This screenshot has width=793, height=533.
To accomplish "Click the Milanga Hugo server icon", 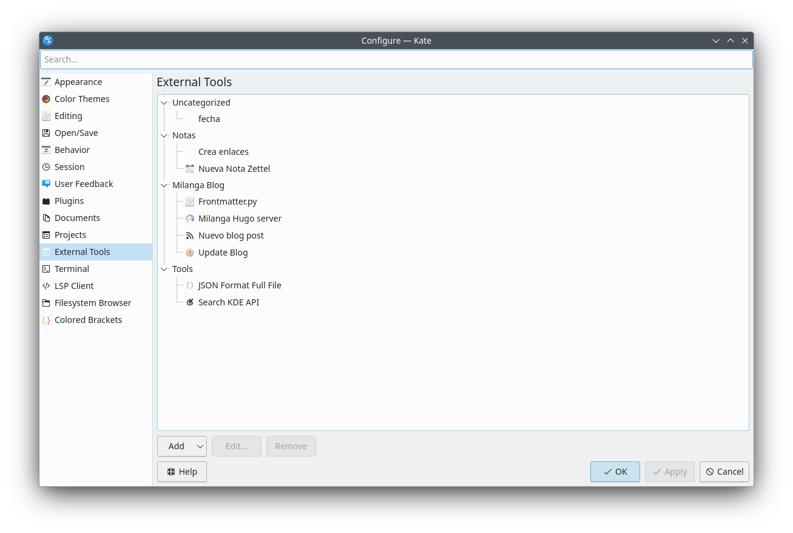I will (190, 219).
